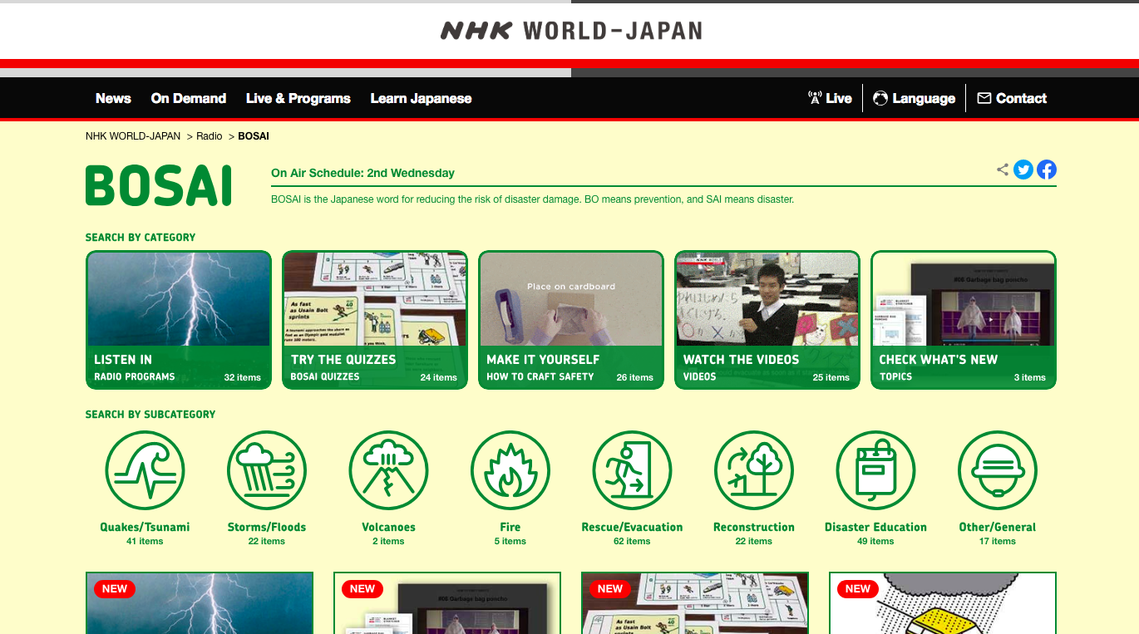
Task: Click the BOSAI breadcrumb text
Action: point(254,136)
